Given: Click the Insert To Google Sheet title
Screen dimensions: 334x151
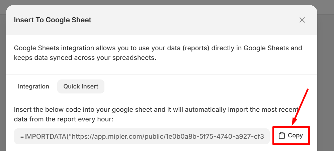Looking at the screenshot, I should (x=53, y=20).
